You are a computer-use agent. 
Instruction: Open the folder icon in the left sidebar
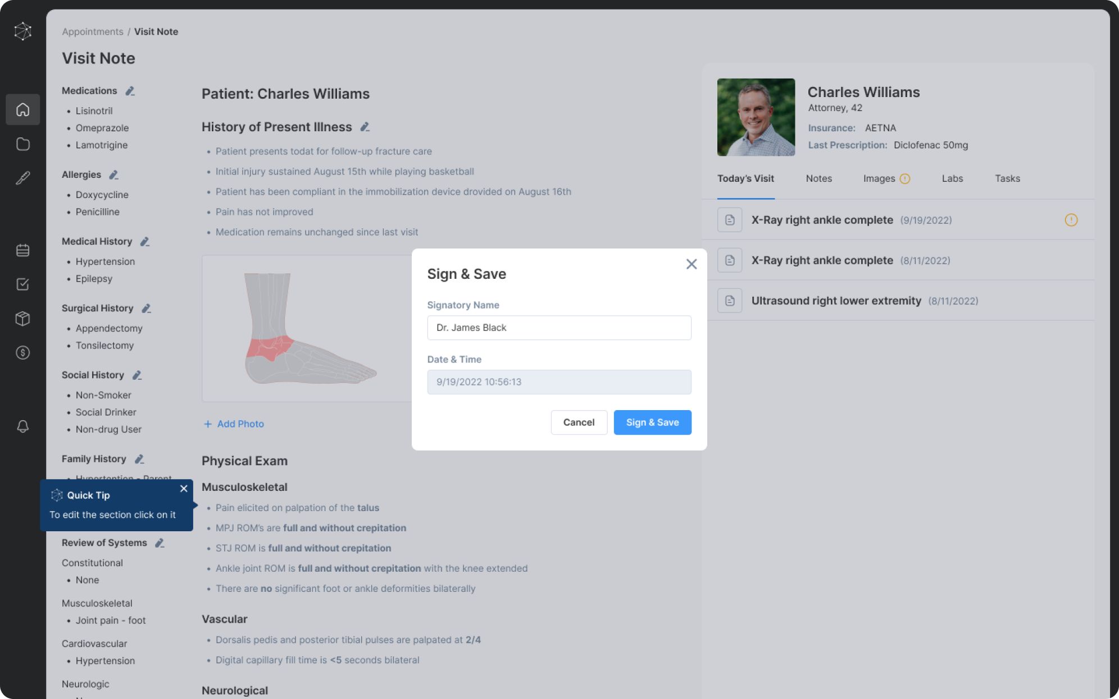pyautogui.click(x=22, y=144)
